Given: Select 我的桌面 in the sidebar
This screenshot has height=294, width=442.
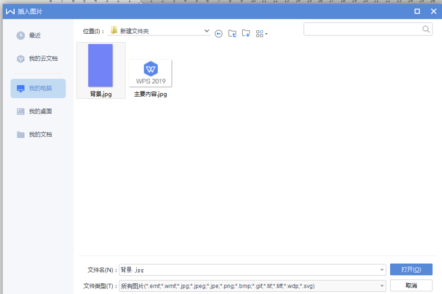Looking at the screenshot, I should 38,111.
